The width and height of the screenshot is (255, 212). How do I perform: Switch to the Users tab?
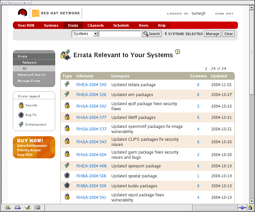click(x=144, y=25)
